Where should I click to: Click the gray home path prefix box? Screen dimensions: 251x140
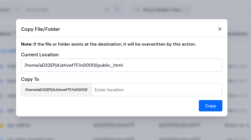[x=56, y=90]
